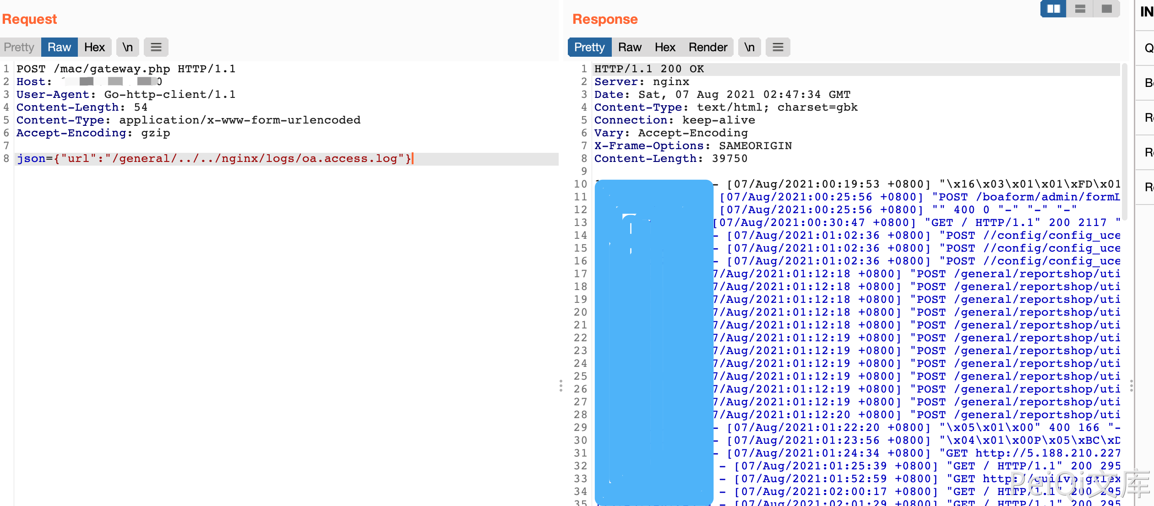Open Response panel hamburger options menu

778,47
